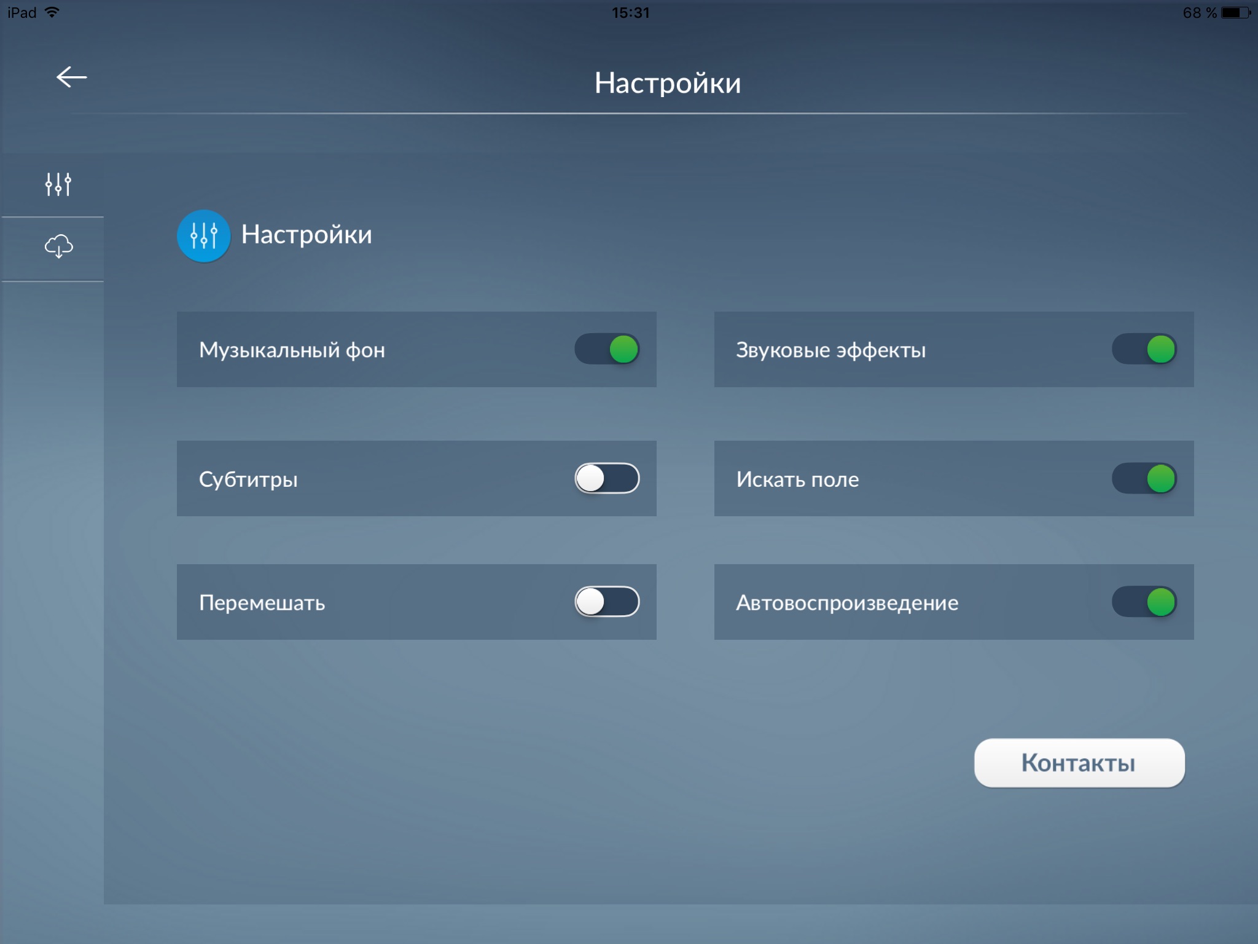Tap the Субтитры row label

coord(248,479)
